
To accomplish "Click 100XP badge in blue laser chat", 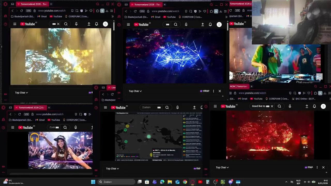I will (x=205, y=91).
